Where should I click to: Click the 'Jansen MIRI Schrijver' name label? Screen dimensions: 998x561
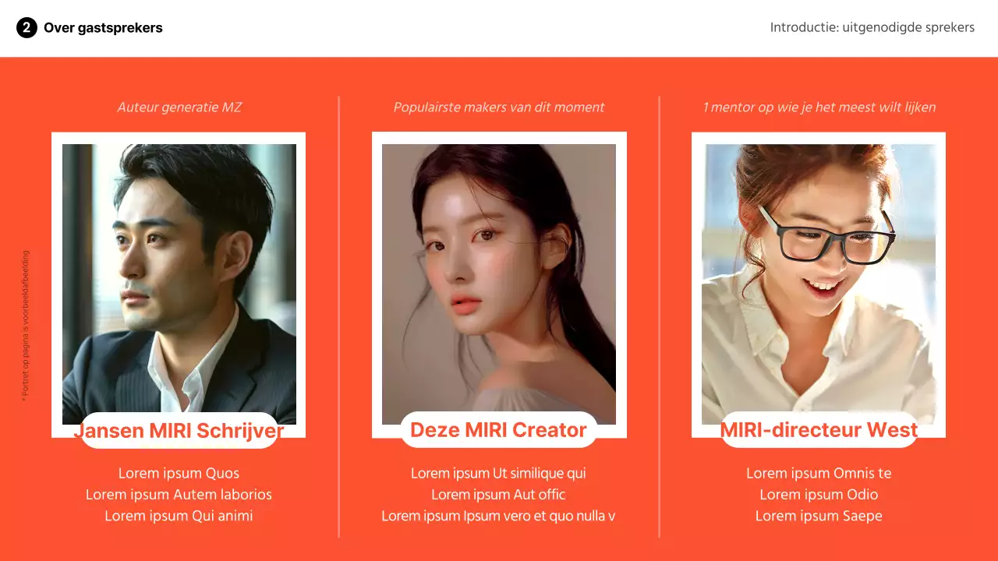pos(179,431)
